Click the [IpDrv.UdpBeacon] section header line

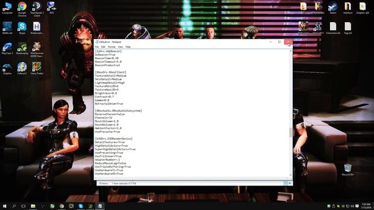108,51
